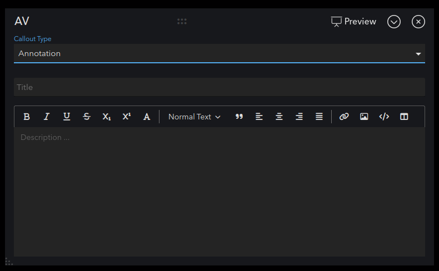Toggle superscript formatting
This screenshot has height=271, width=439.
127,117
